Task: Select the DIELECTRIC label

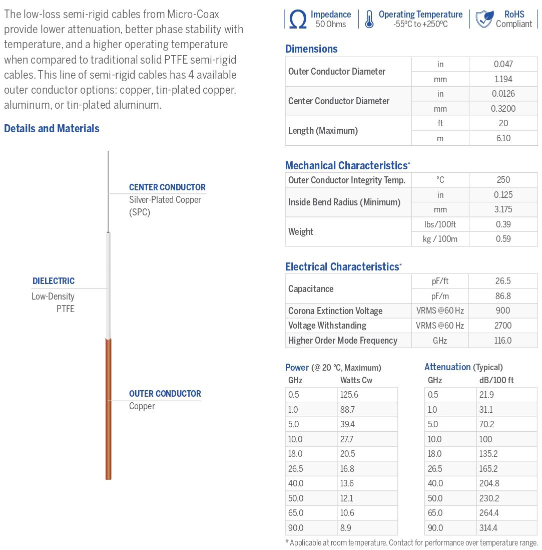Action: tap(54, 281)
